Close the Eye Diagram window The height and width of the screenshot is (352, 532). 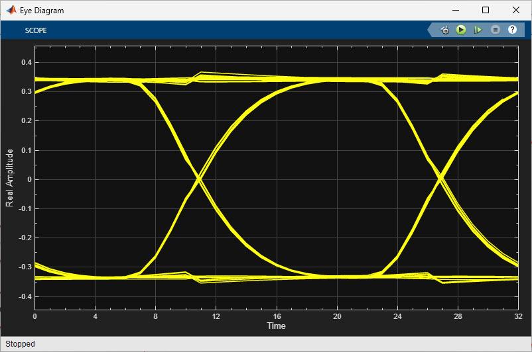(515, 10)
